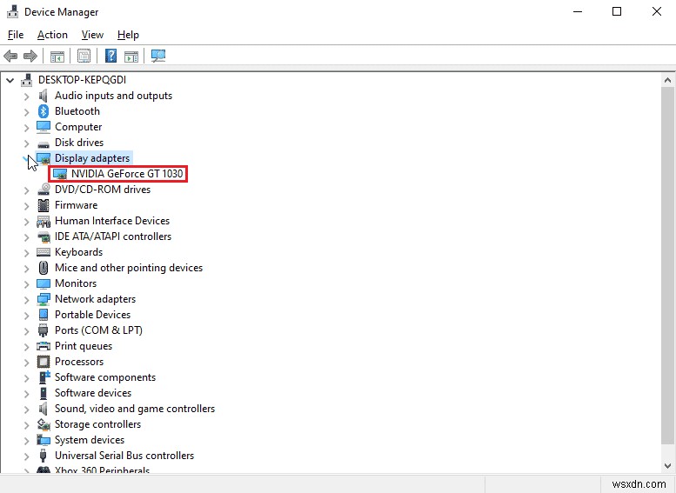Viewport: 676px width, 493px height.
Task: Click the Firmware chip icon
Action: tap(44, 205)
